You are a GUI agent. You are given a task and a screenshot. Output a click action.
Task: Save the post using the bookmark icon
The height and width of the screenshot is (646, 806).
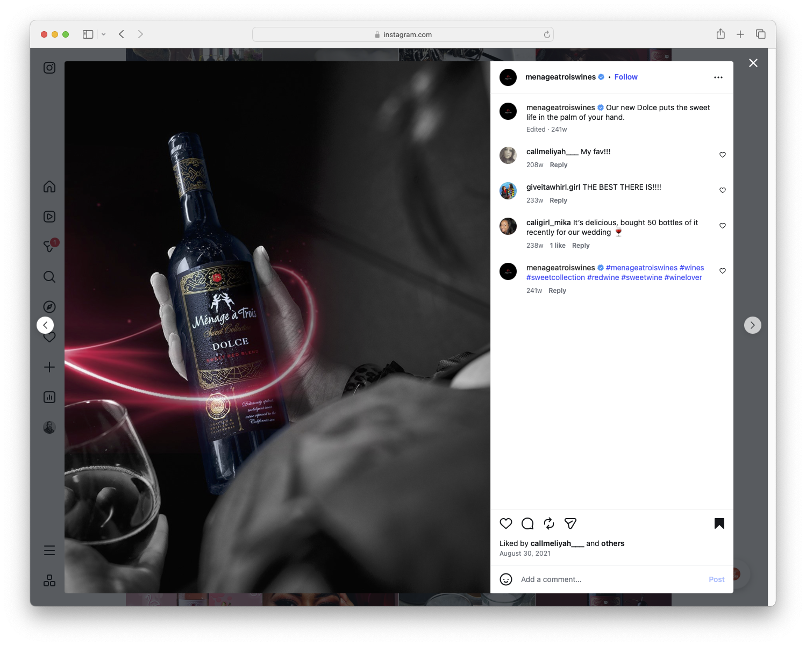(x=719, y=523)
